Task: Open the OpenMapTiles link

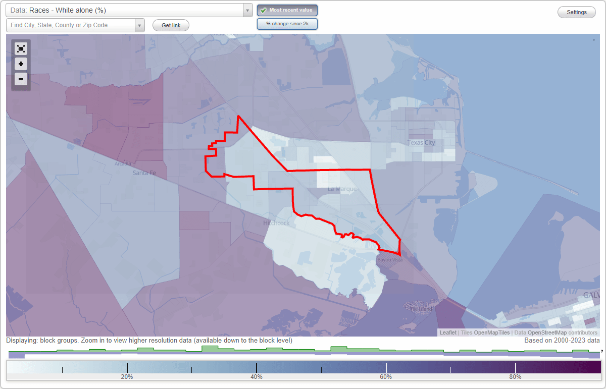Action: pyautogui.click(x=492, y=332)
